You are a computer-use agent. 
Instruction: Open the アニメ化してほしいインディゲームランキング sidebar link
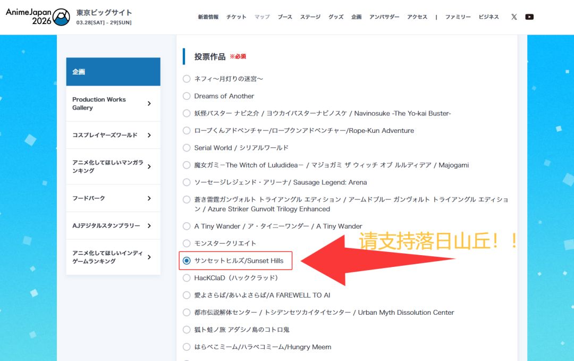113,257
